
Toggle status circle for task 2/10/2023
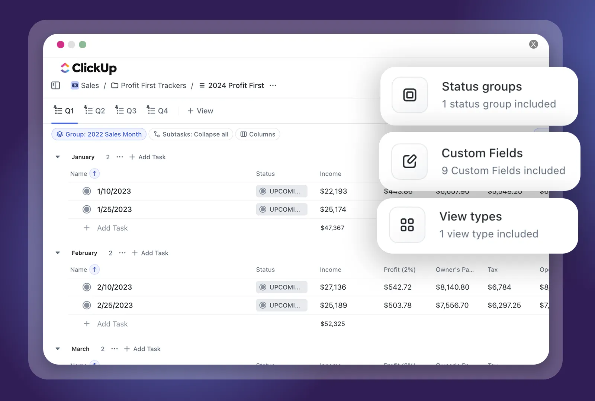coord(87,287)
